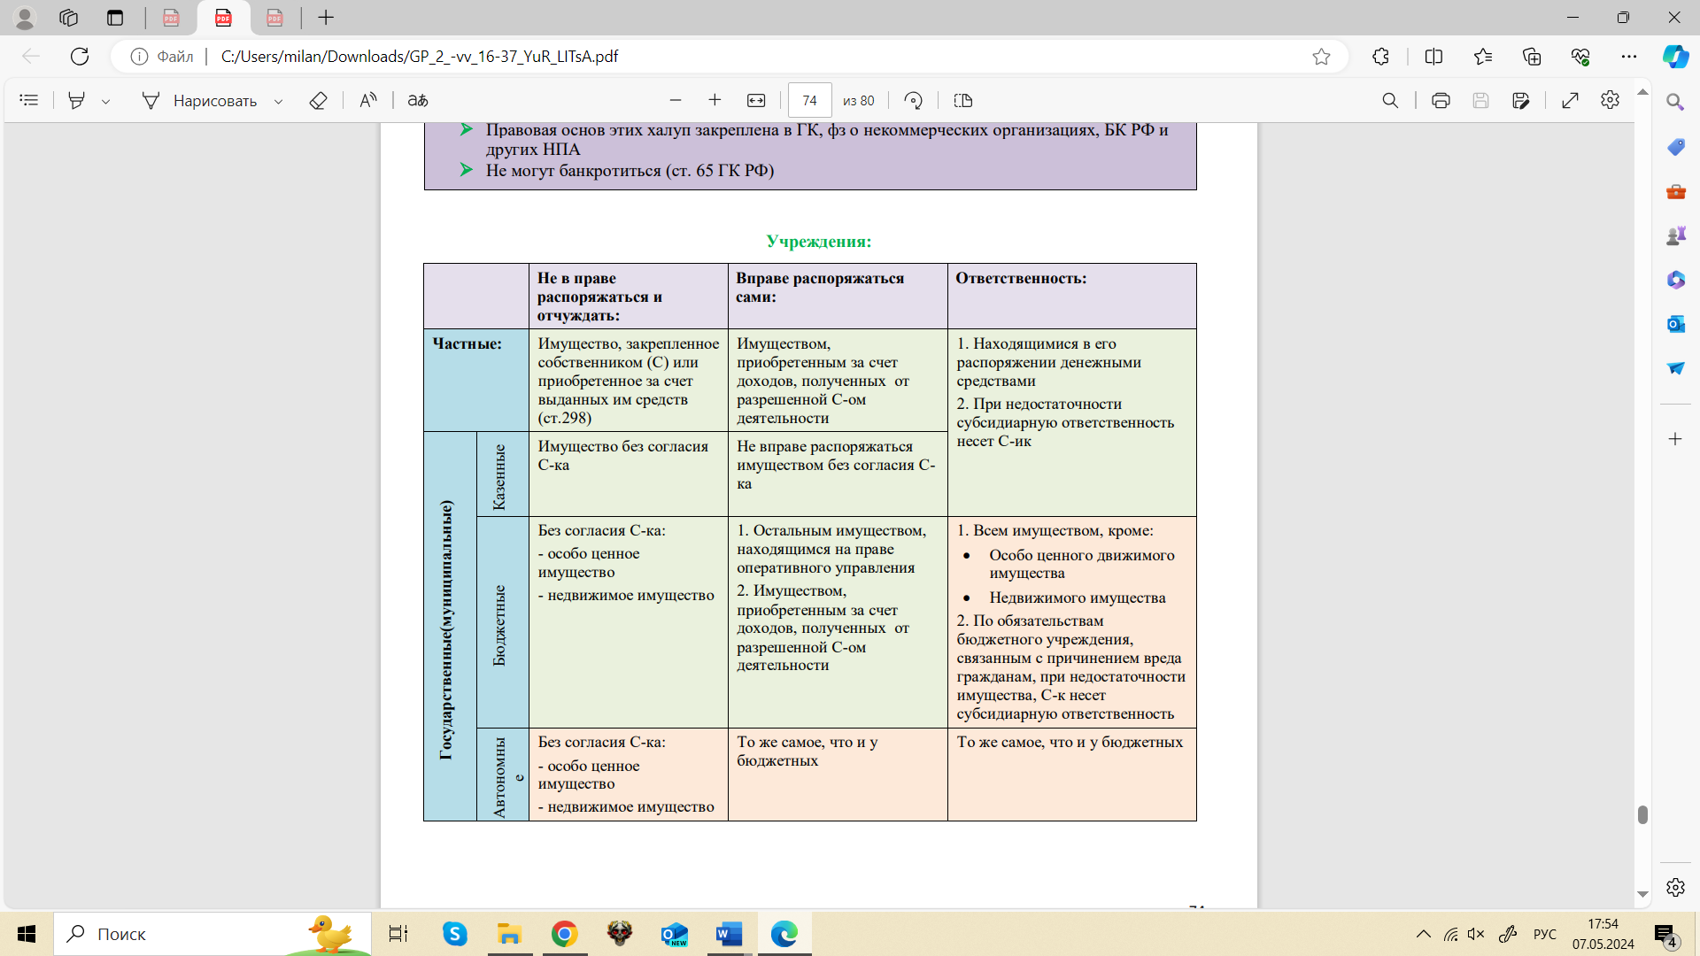1700x956 pixels.
Task: Open sidebar tools briefcase
Action: (x=1675, y=191)
